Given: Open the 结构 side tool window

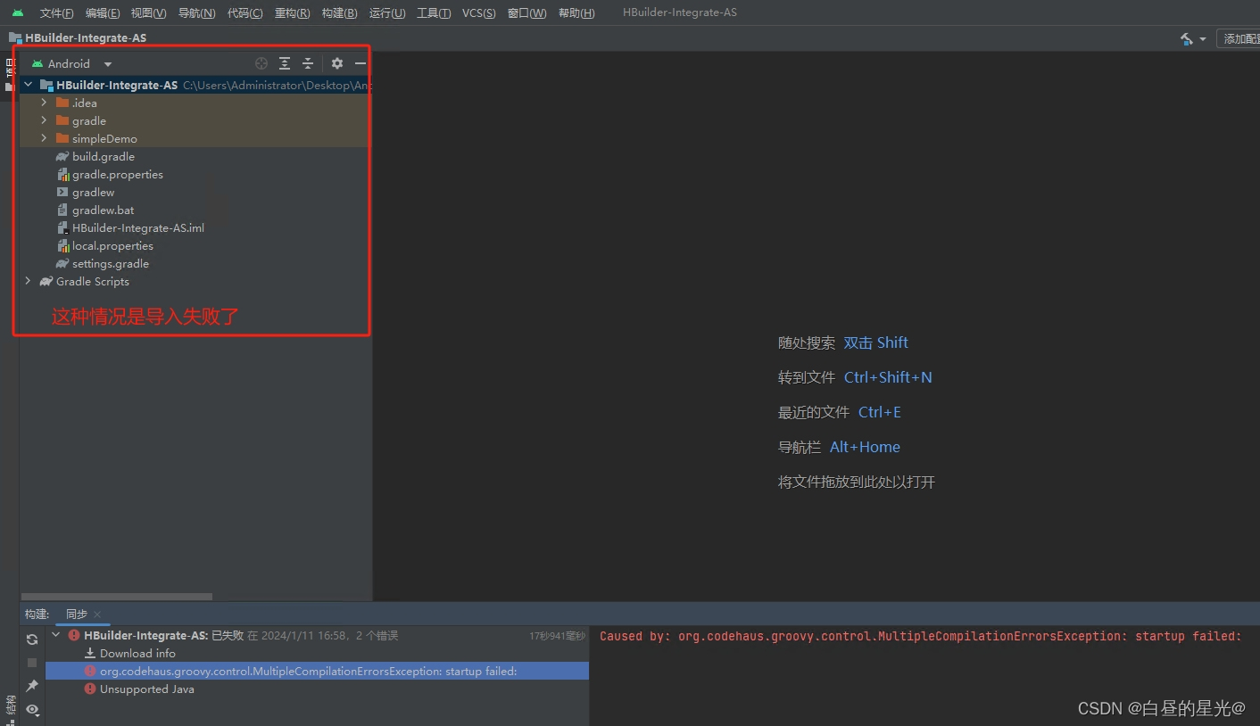Looking at the screenshot, I should click(x=10, y=705).
